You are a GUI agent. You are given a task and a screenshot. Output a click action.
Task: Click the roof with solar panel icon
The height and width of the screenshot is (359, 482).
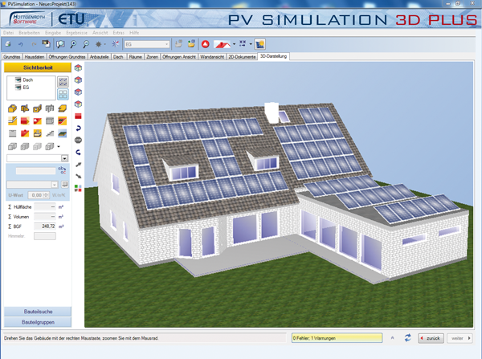tap(63, 120)
